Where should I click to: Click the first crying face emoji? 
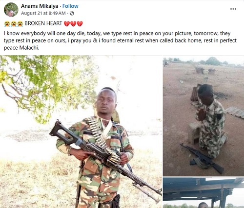point(7,24)
